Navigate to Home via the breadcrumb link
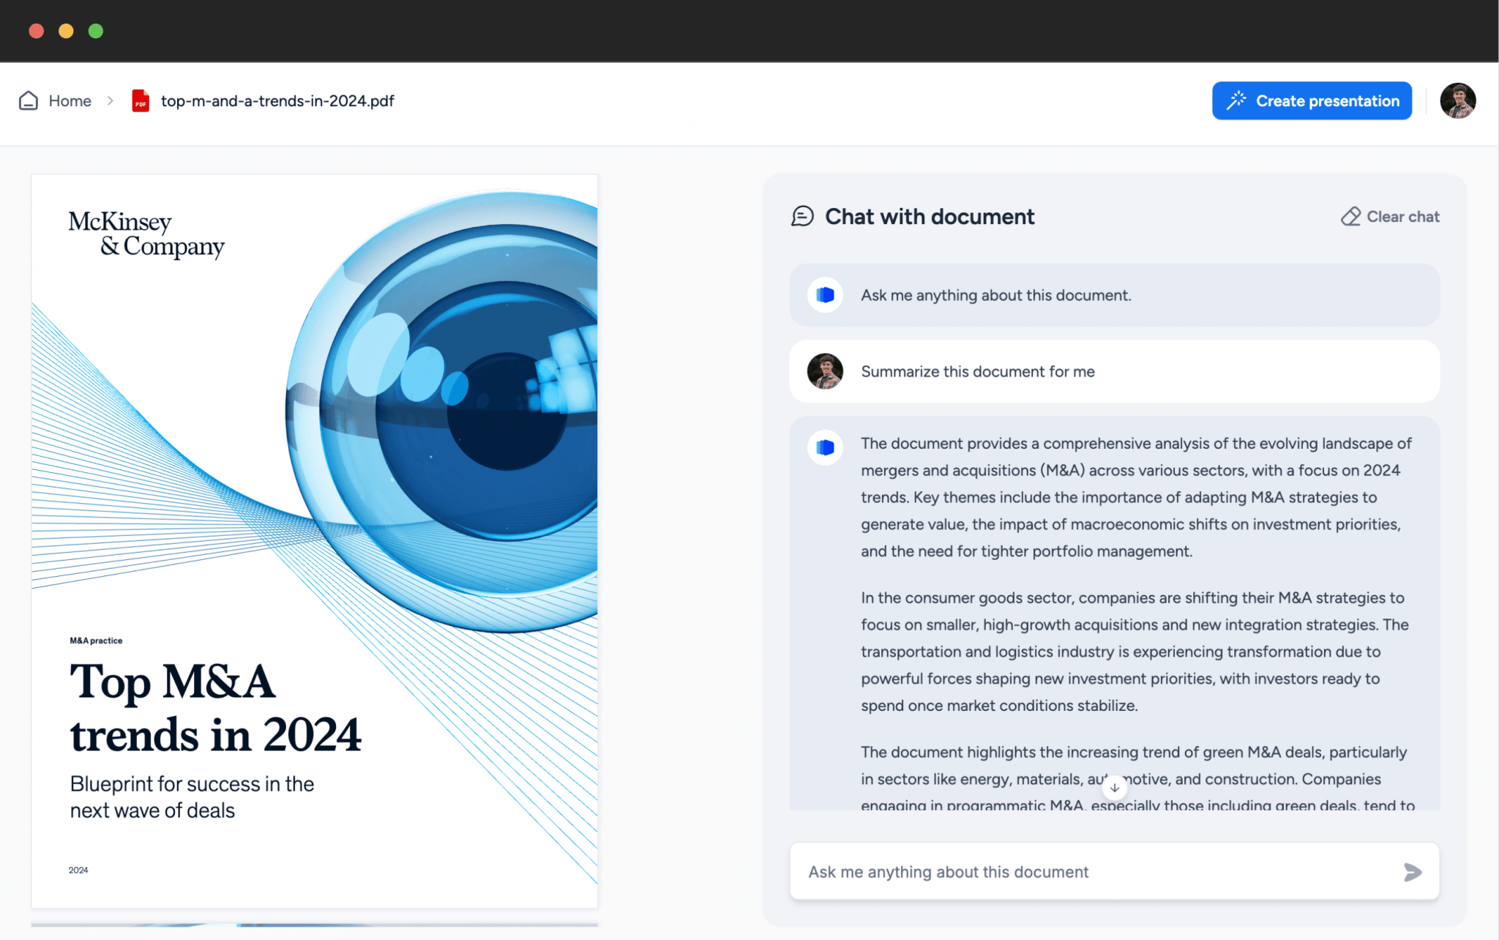The image size is (1499, 940). pos(70,100)
